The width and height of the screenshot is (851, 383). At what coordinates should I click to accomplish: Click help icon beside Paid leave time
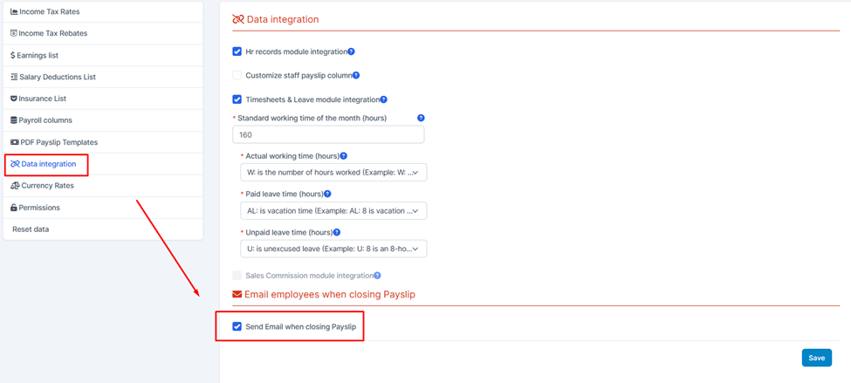click(x=327, y=194)
